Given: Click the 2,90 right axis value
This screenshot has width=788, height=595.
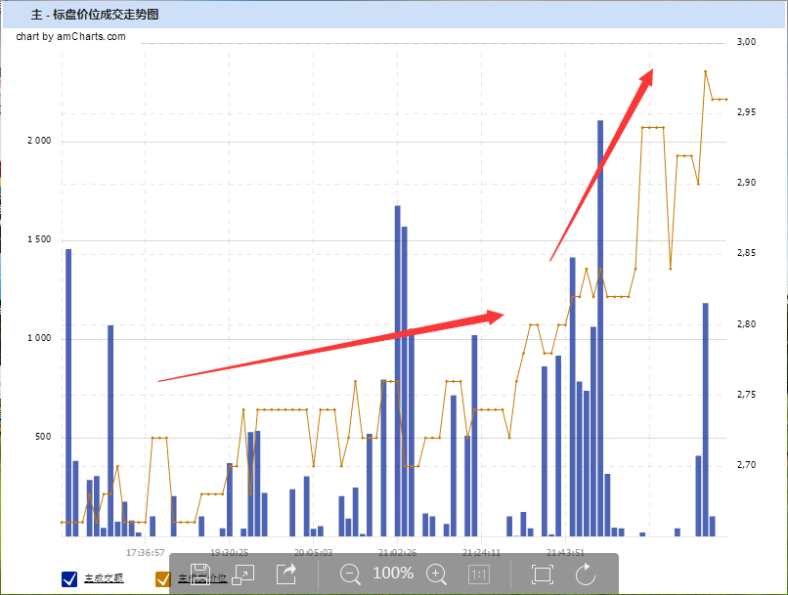Looking at the screenshot, I should [x=746, y=183].
